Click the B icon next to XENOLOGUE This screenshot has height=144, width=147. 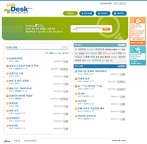pyautogui.click(x=7, y=59)
